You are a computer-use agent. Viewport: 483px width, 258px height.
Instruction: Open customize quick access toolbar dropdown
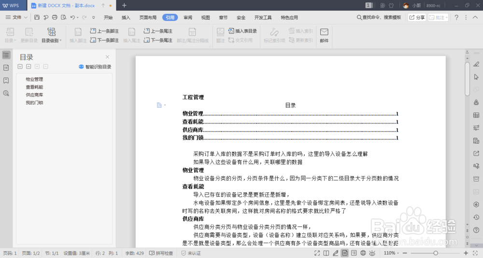(94, 17)
